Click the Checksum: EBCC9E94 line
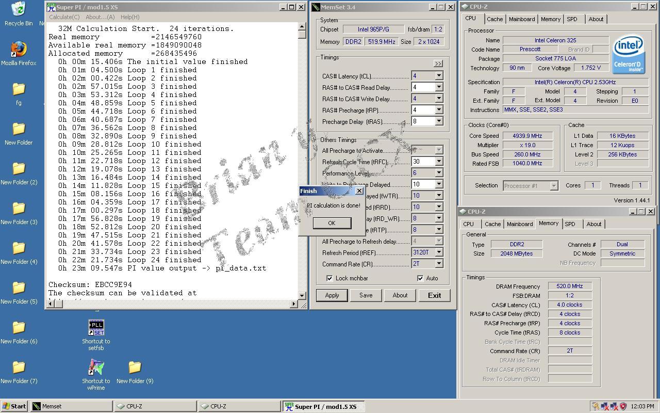 pyautogui.click(x=90, y=284)
